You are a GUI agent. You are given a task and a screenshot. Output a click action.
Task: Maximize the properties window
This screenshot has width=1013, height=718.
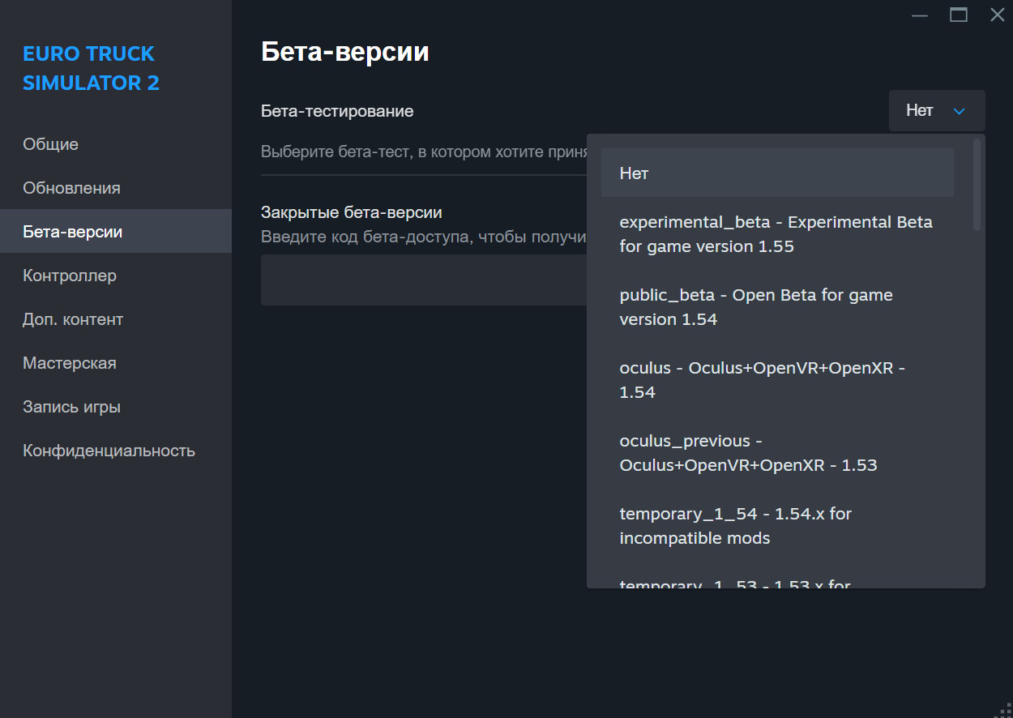tap(959, 15)
